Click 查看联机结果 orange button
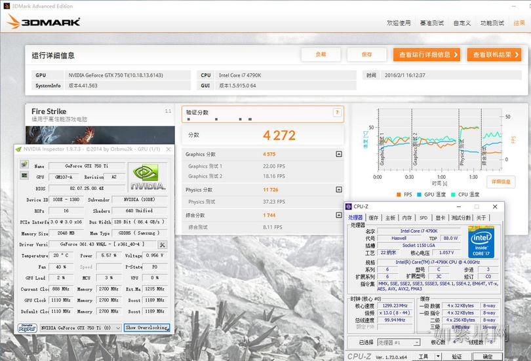The height and width of the screenshot is (361, 531). click(x=494, y=54)
